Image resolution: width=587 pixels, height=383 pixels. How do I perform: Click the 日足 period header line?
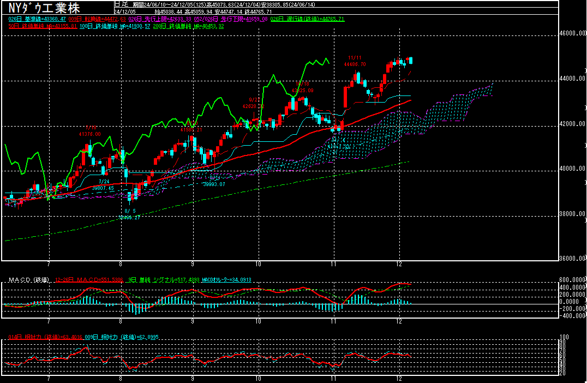[215, 4]
